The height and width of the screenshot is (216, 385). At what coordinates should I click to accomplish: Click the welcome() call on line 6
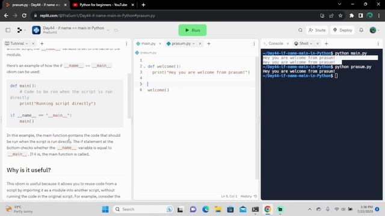click(158, 90)
